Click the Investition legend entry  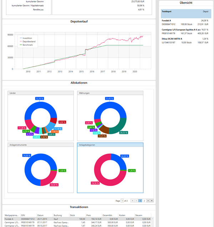26,38
